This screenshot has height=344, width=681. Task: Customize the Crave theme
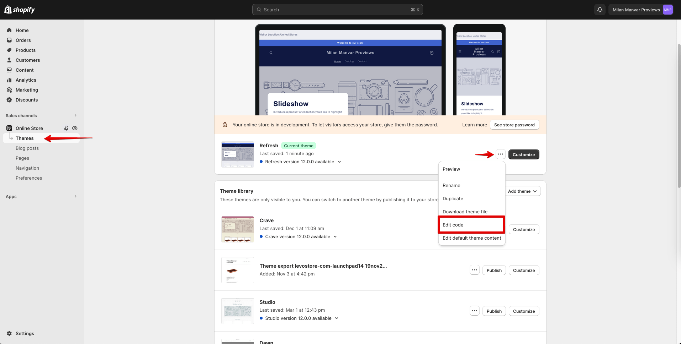point(524,229)
